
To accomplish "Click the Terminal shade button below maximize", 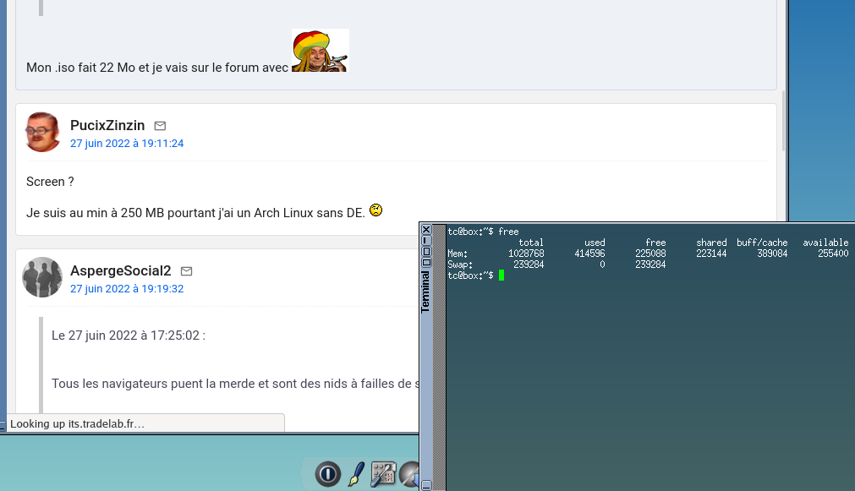I will click(426, 262).
